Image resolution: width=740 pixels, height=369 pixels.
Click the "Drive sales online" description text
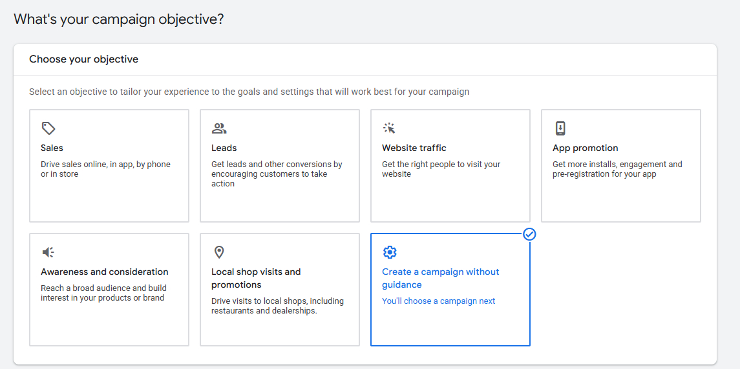coord(105,169)
